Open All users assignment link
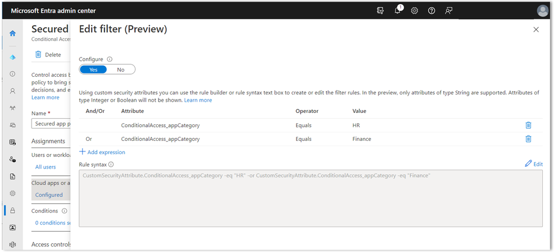554x252 pixels. pos(45,167)
